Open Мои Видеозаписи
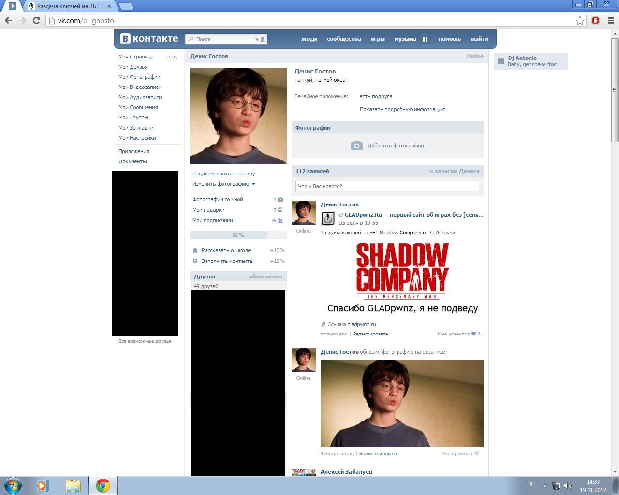The width and height of the screenshot is (619, 495). (x=140, y=87)
